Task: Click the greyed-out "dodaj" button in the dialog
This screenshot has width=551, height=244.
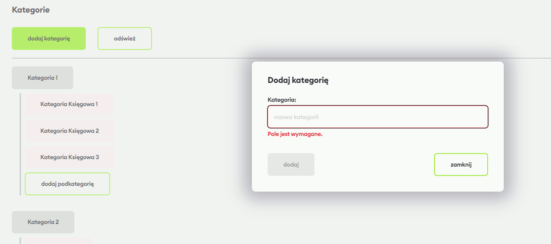Action: pos(291,165)
